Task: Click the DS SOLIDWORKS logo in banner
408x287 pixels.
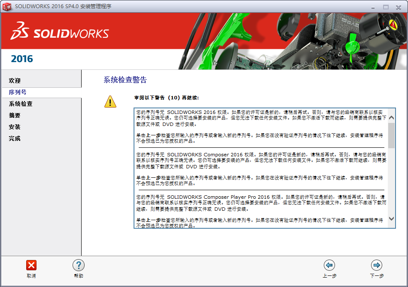Action: (60, 31)
